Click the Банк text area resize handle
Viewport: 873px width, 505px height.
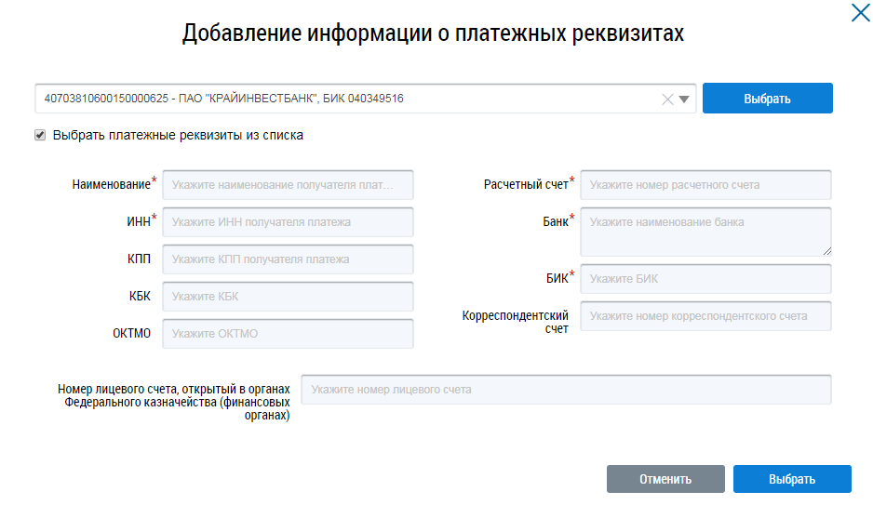click(x=826, y=250)
